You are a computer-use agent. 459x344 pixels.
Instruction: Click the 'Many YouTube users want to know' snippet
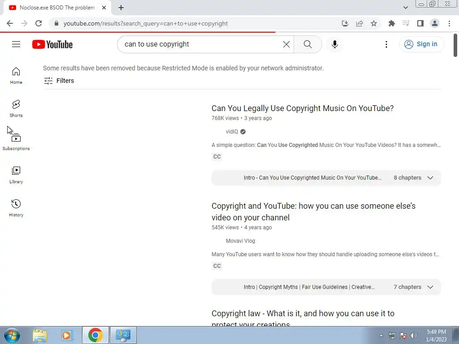325,254
